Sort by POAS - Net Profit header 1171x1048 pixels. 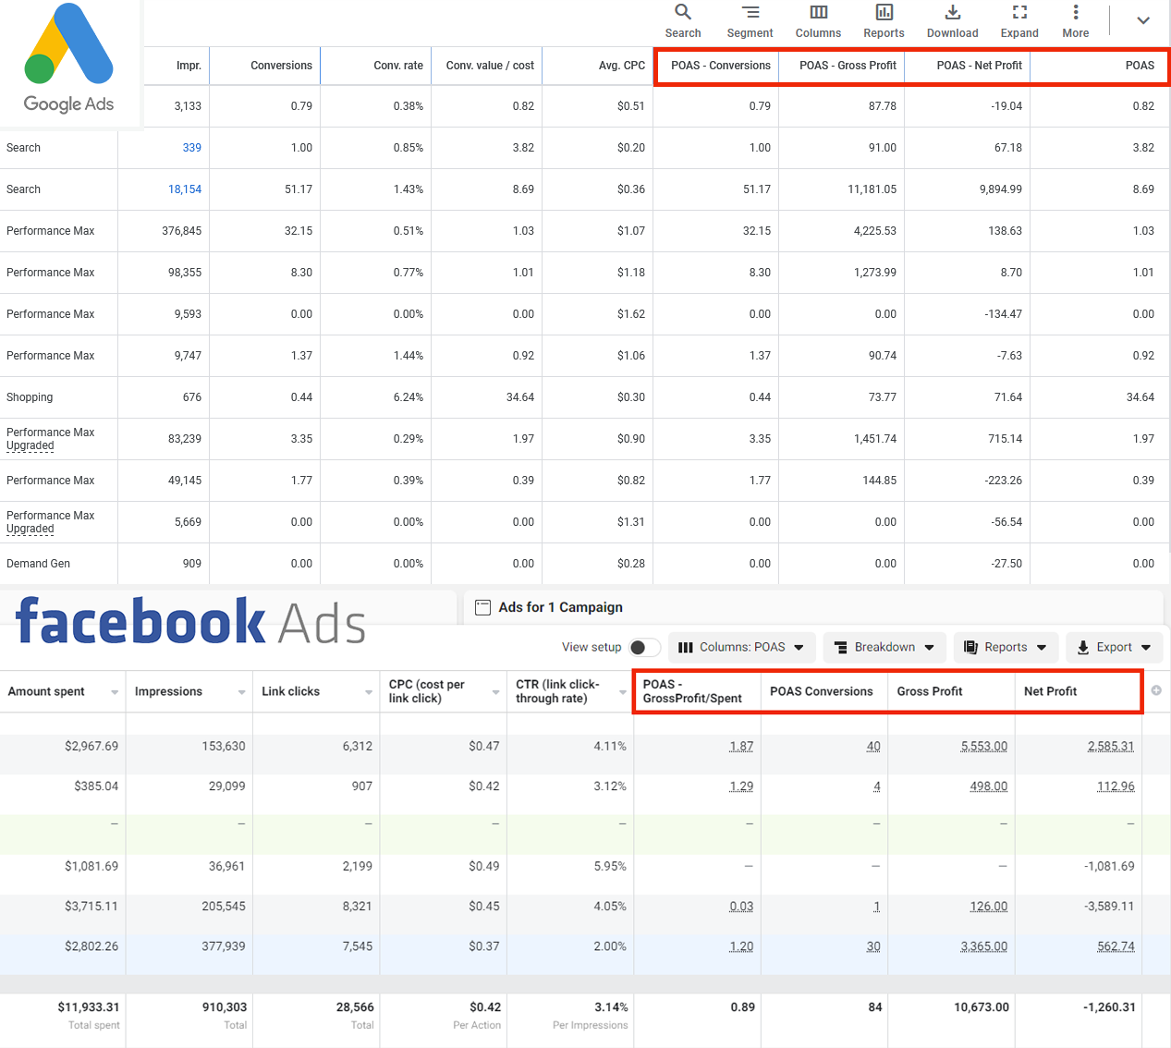[979, 66]
